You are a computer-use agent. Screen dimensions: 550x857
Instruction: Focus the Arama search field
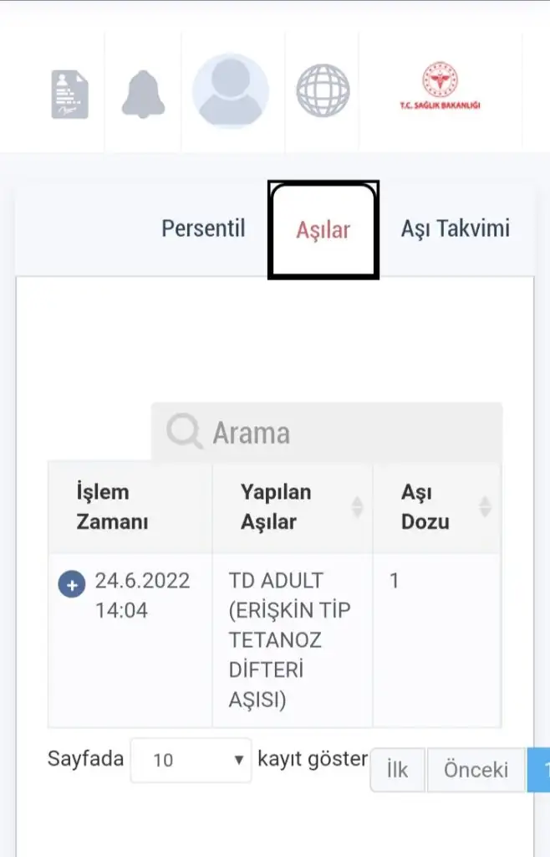(x=327, y=432)
